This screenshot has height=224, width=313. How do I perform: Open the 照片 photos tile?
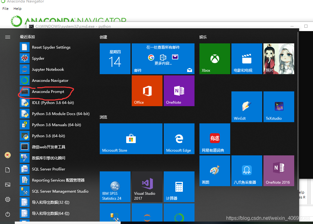point(279,59)
